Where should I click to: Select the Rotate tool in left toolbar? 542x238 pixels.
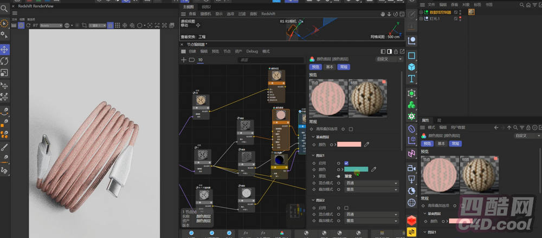(x=4, y=61)
